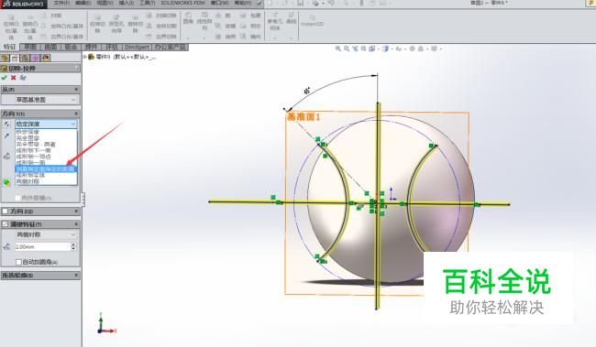Open the Tools (工具) menu
Screen dimensions: 596x347
coord(147,3)
